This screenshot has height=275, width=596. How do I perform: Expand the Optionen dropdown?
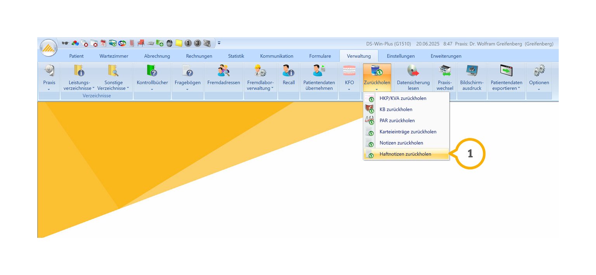coord(539,89)
